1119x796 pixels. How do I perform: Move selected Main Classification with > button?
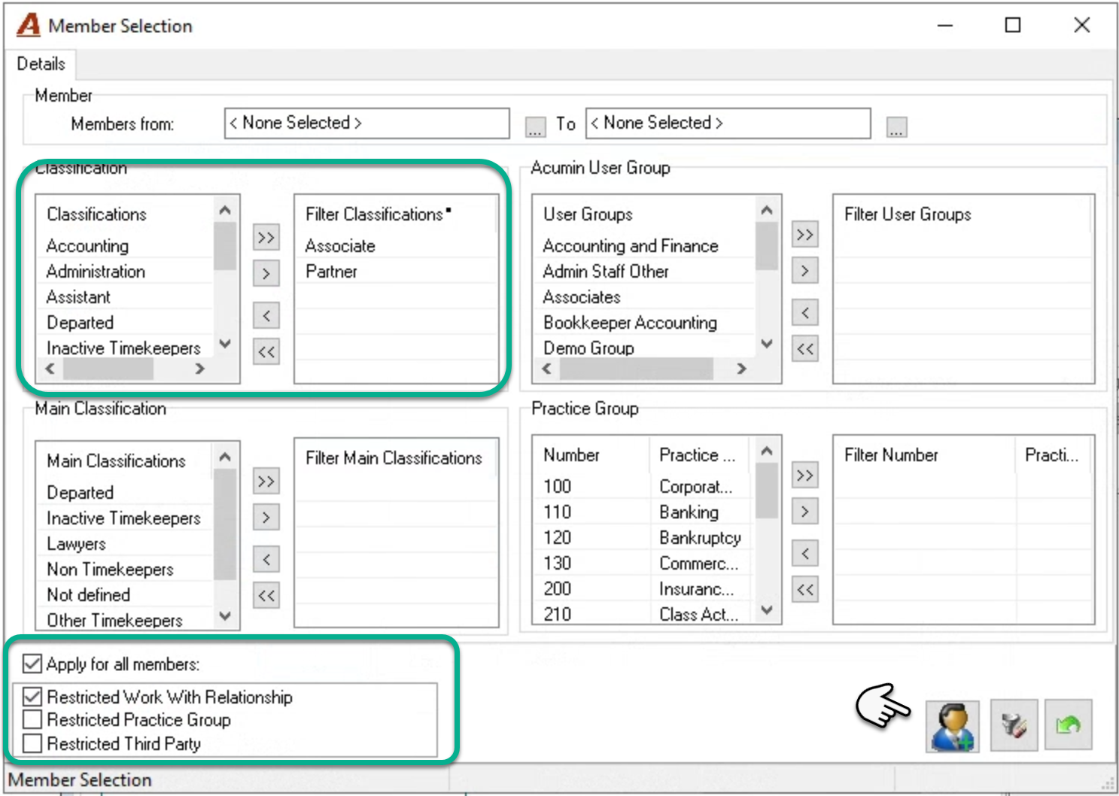[266, 518]
